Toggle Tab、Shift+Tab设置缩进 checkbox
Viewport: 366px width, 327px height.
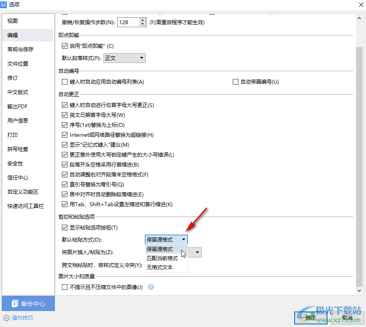[64, 204]
